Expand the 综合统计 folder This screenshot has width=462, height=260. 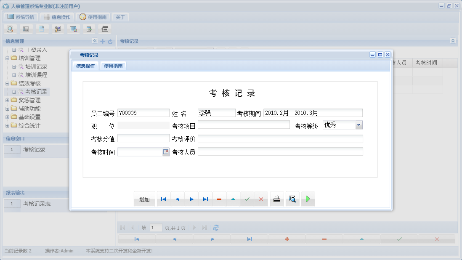click(x=8, y=126)
